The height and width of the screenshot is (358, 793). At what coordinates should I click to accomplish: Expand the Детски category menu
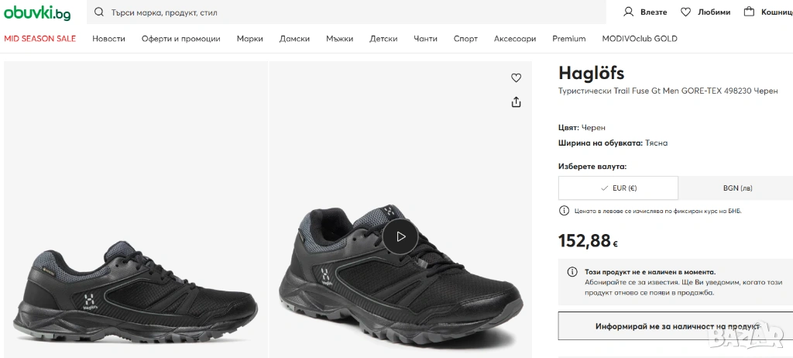[x=383, y=39]
